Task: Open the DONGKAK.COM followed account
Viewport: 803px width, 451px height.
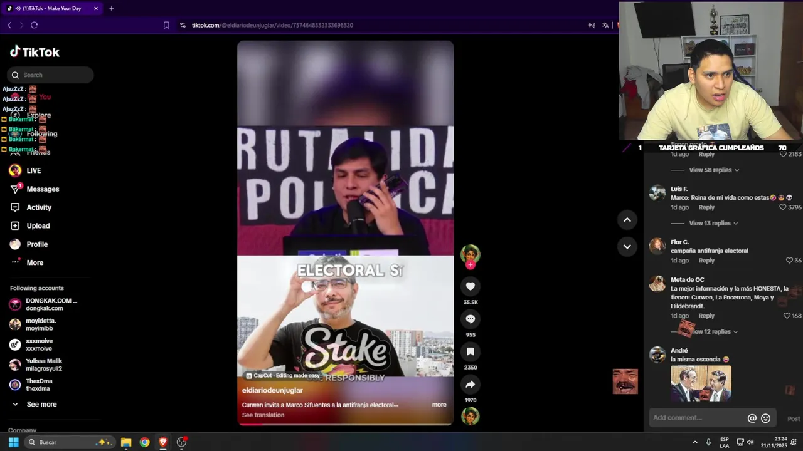Action: pos(43,304)
